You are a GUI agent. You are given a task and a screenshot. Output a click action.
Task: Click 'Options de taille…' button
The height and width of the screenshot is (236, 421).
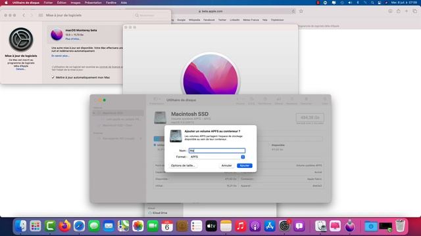point(183,166)
